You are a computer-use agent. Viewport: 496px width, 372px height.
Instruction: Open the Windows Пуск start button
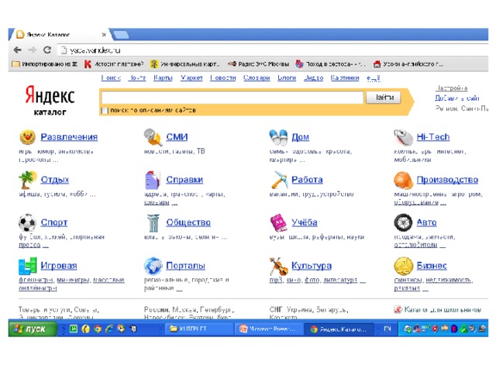click(31, 329)
